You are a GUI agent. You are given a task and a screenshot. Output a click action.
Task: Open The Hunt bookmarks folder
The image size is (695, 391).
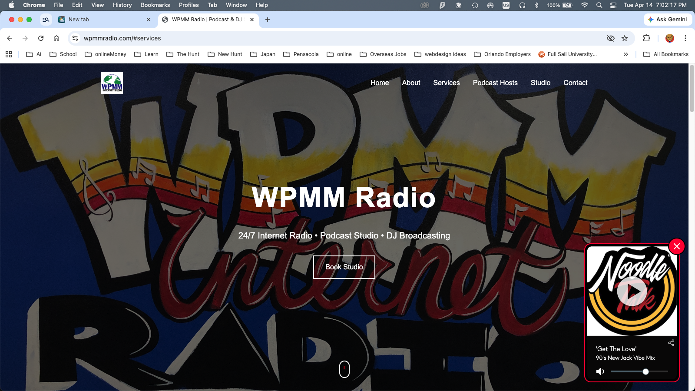[x=183, y=54]
